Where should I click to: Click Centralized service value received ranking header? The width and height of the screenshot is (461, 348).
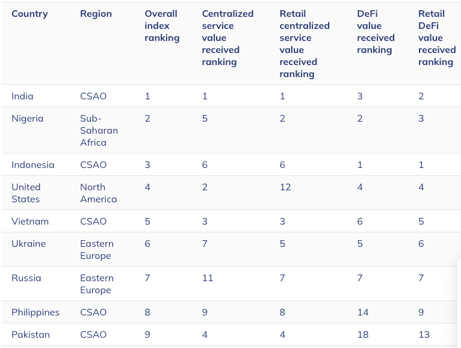click(x=227, y=38)
